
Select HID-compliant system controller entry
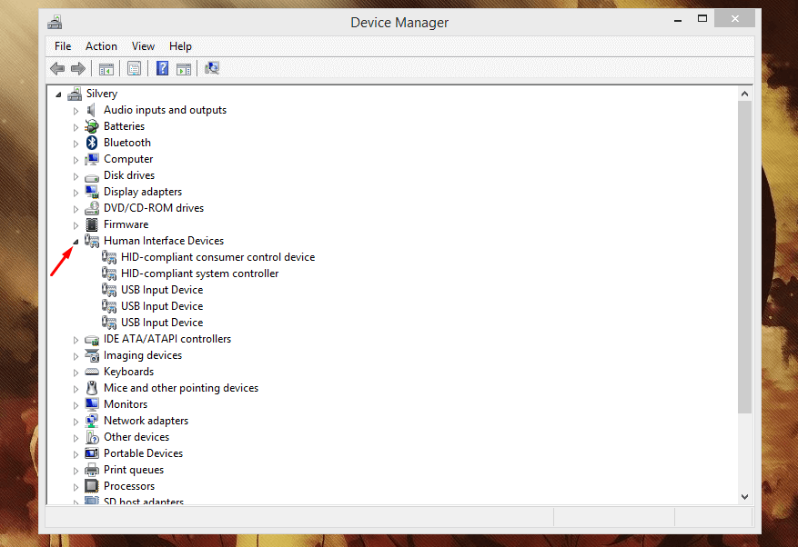199,273
